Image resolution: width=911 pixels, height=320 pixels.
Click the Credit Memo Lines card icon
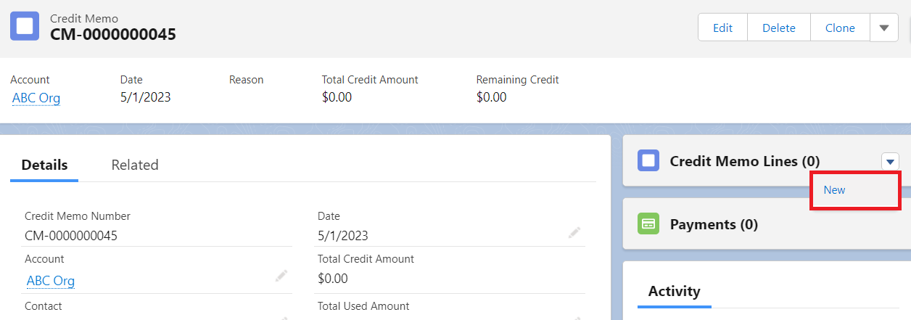[x=648, y=161]
